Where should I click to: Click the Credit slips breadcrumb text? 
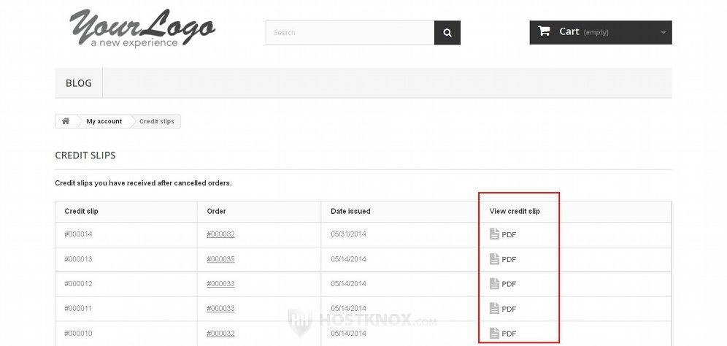tap(157, 121)
